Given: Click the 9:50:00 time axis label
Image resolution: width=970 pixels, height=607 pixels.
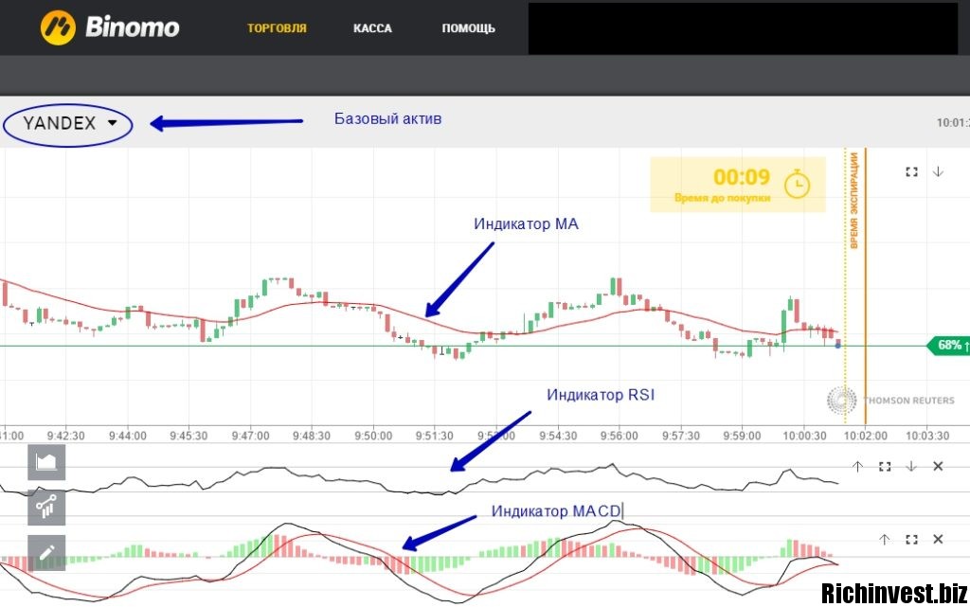Looking at the screenshot, I should (x=373, y=436).
